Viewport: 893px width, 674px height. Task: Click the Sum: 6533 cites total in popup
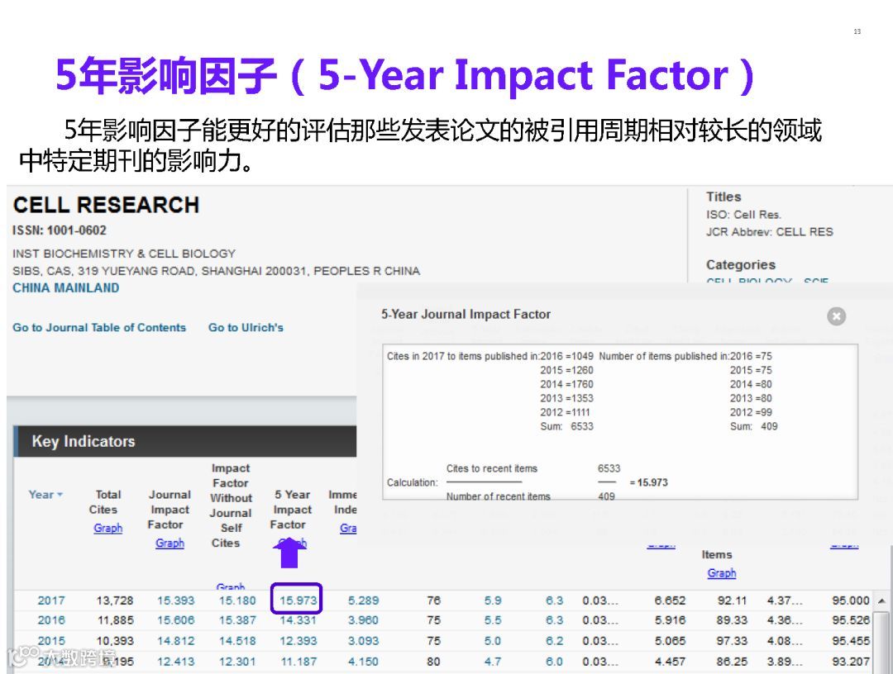click(566, 426)
